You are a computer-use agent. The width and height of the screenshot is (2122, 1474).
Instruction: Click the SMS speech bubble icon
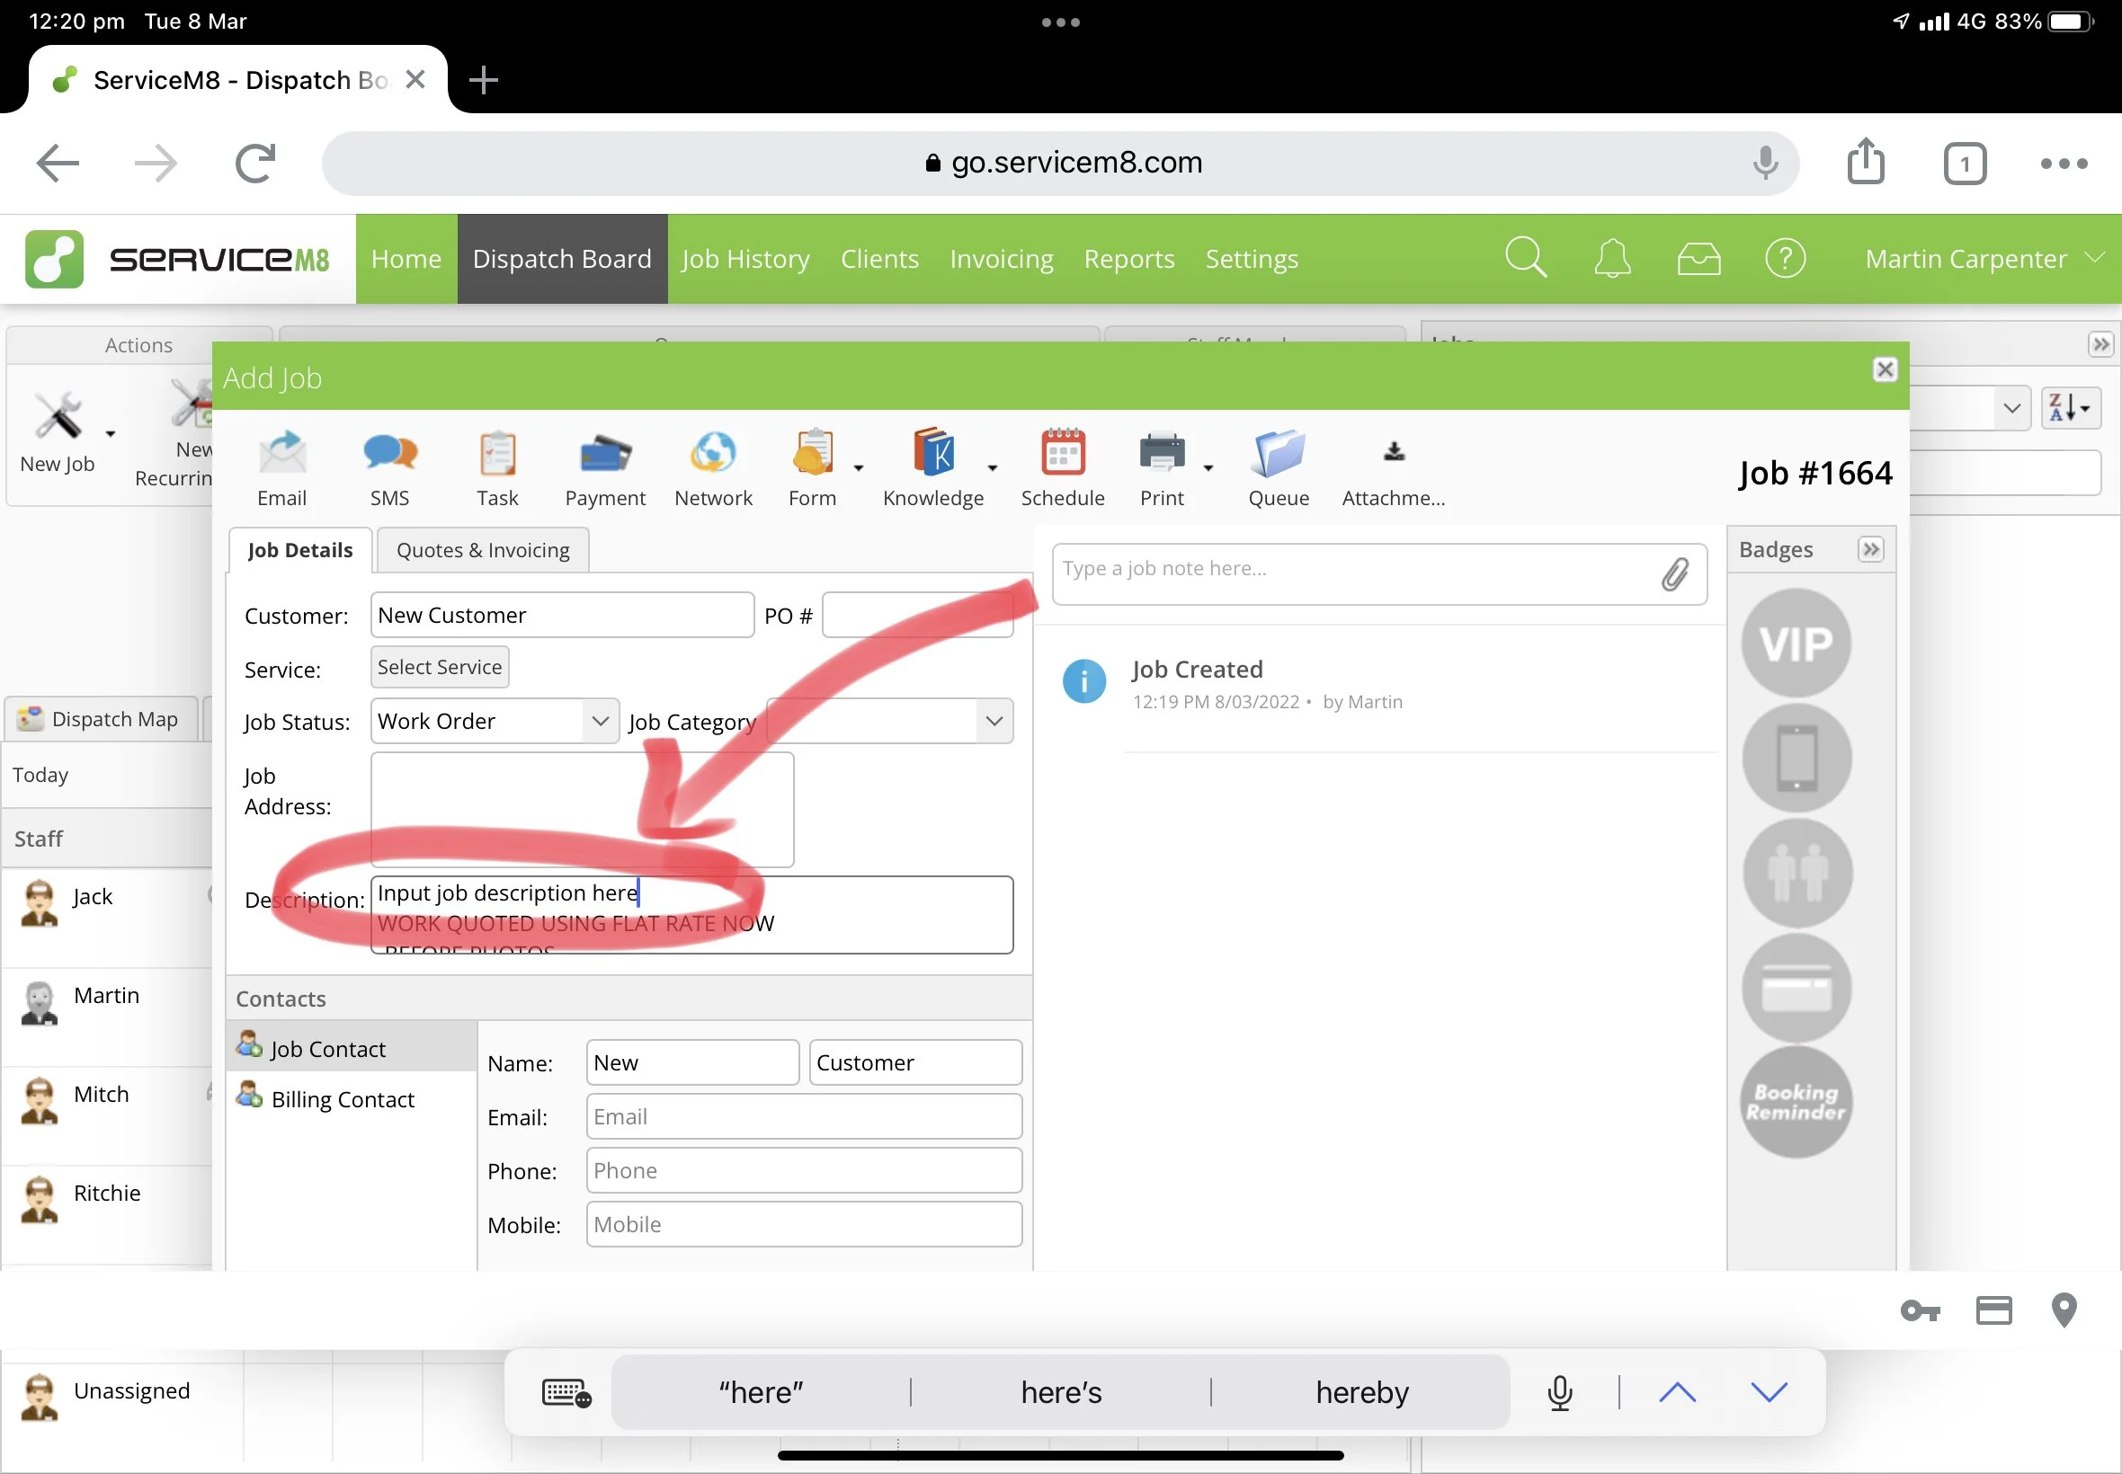click(x=390, y=454)
